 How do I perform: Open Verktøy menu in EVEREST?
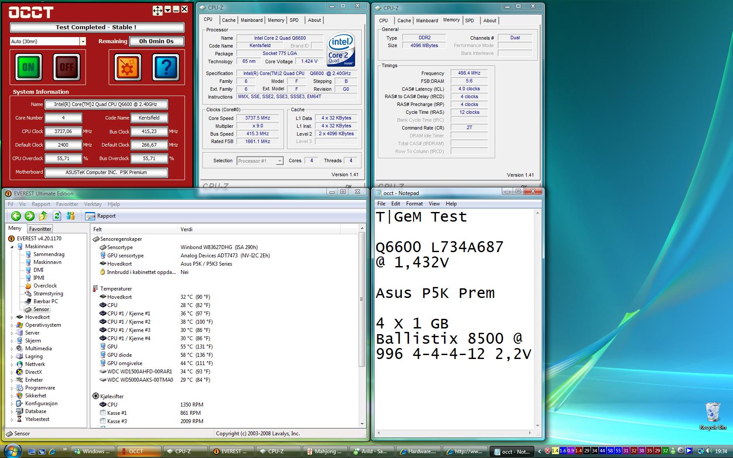(92, 204)
